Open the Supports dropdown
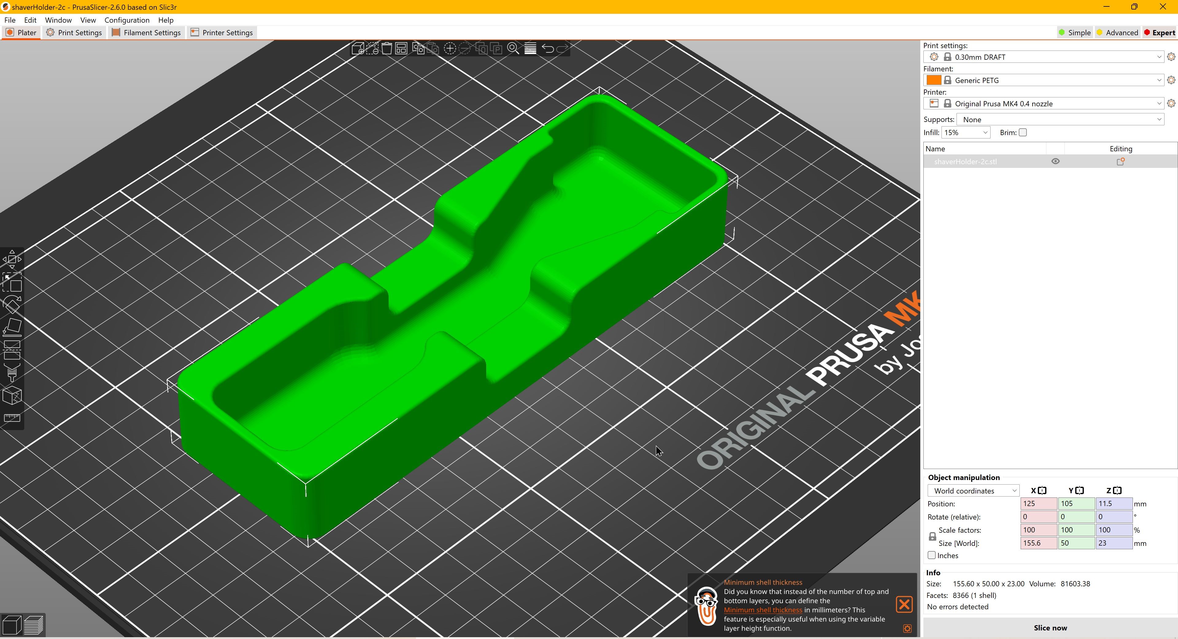This screenshot has width=1178, height=639. tap(1060, 119)
